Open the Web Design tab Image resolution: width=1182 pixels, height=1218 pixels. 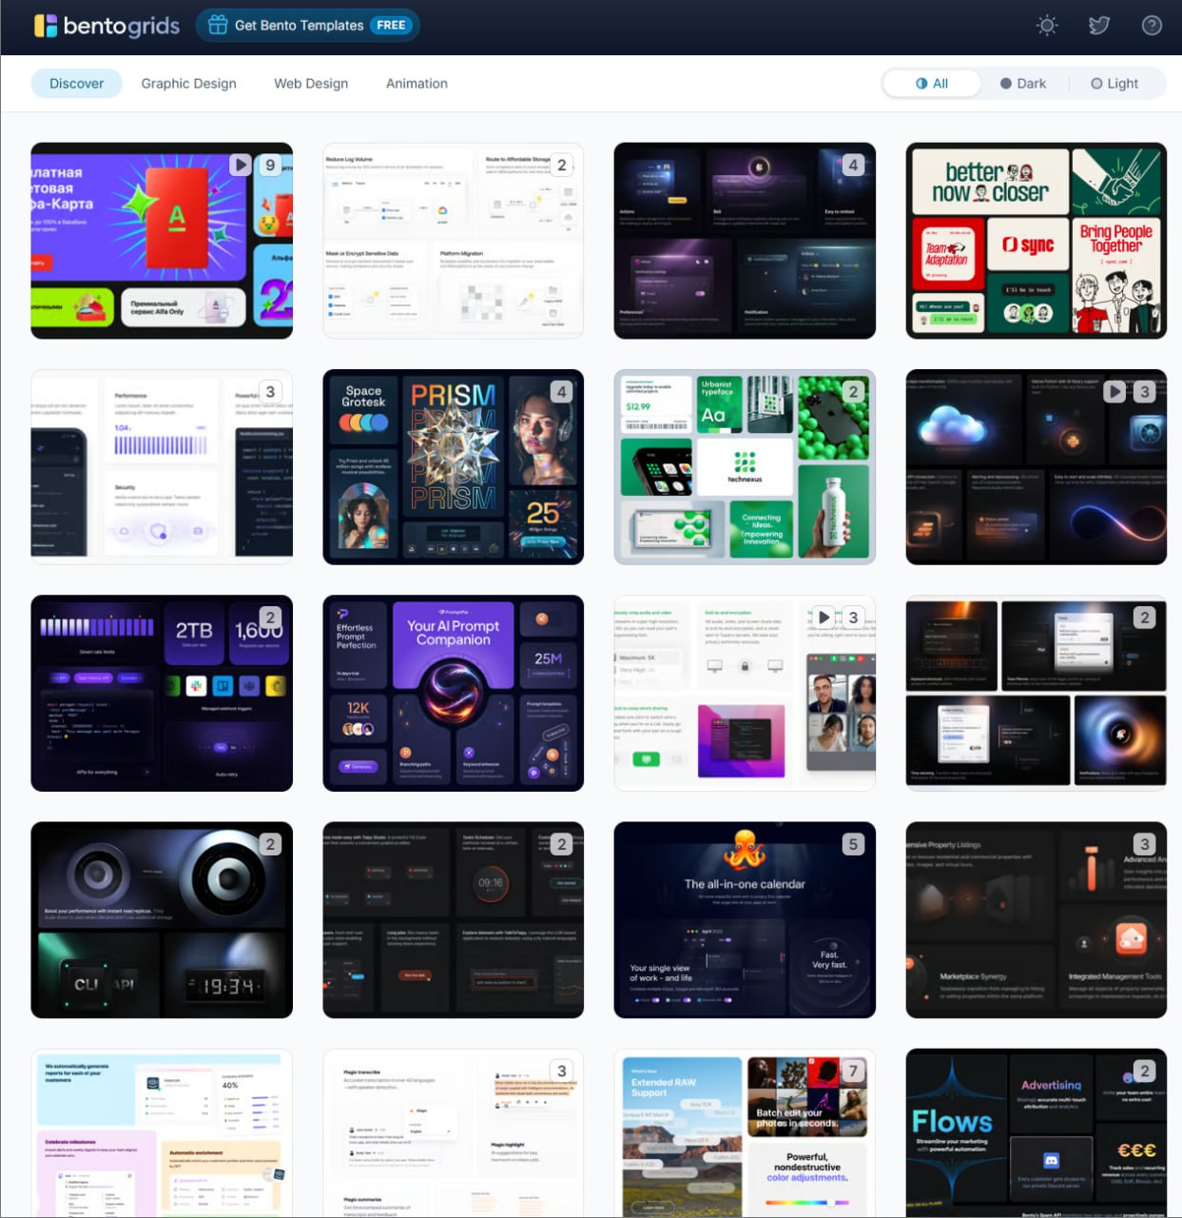click(311, 84)
